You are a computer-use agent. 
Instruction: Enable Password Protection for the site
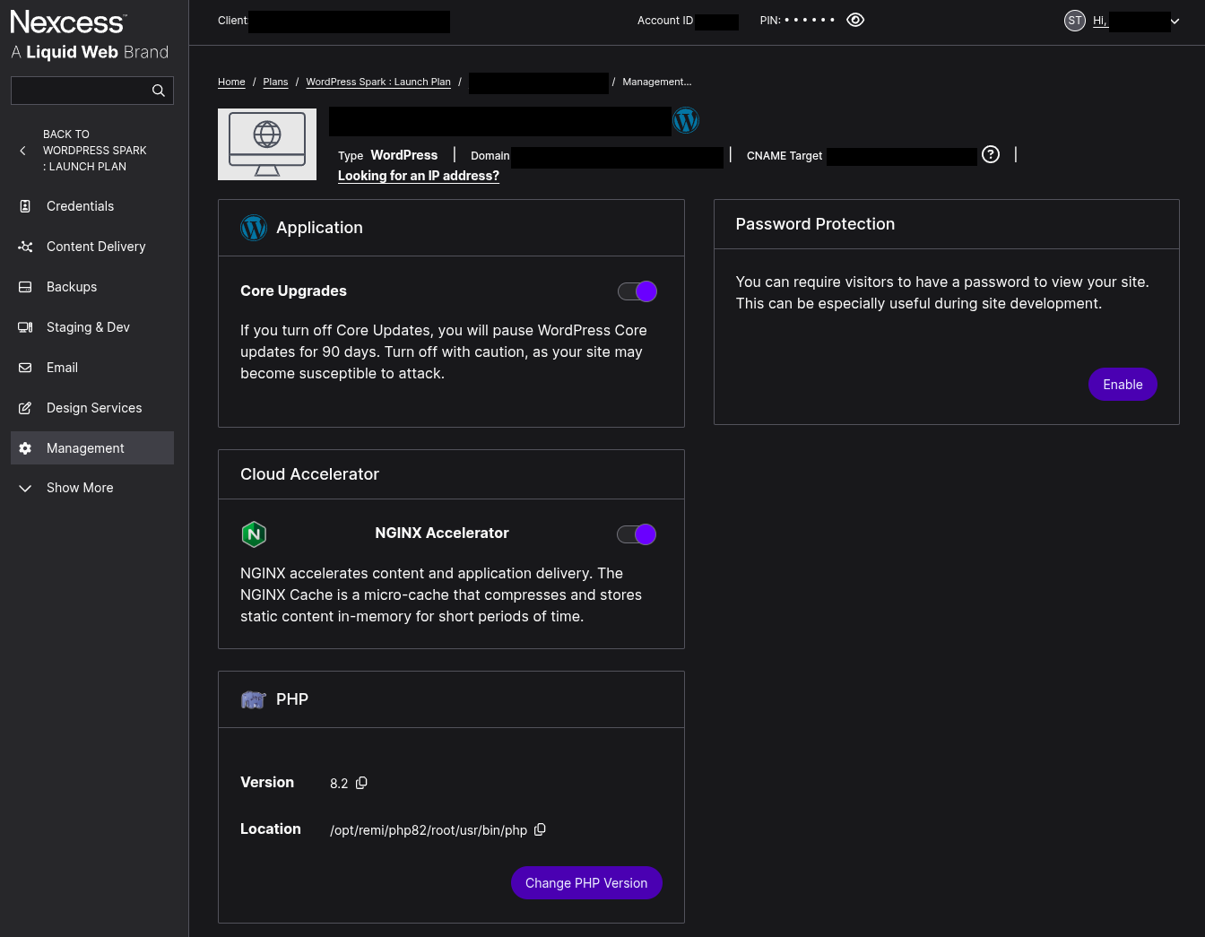pos(1122,385)
